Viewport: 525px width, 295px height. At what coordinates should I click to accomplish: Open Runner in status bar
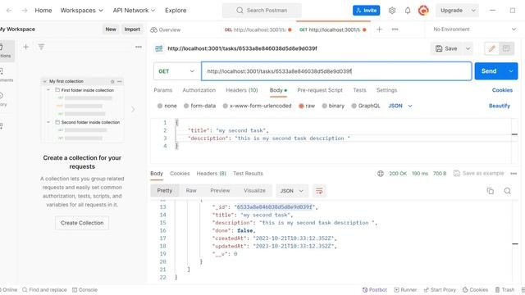pyautogui.click(x=405, y=289)
